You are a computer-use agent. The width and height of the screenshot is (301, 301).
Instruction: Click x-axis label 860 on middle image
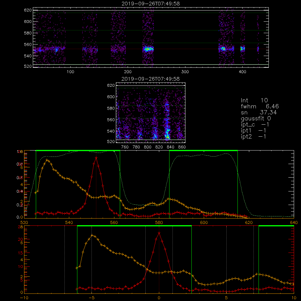182,147
